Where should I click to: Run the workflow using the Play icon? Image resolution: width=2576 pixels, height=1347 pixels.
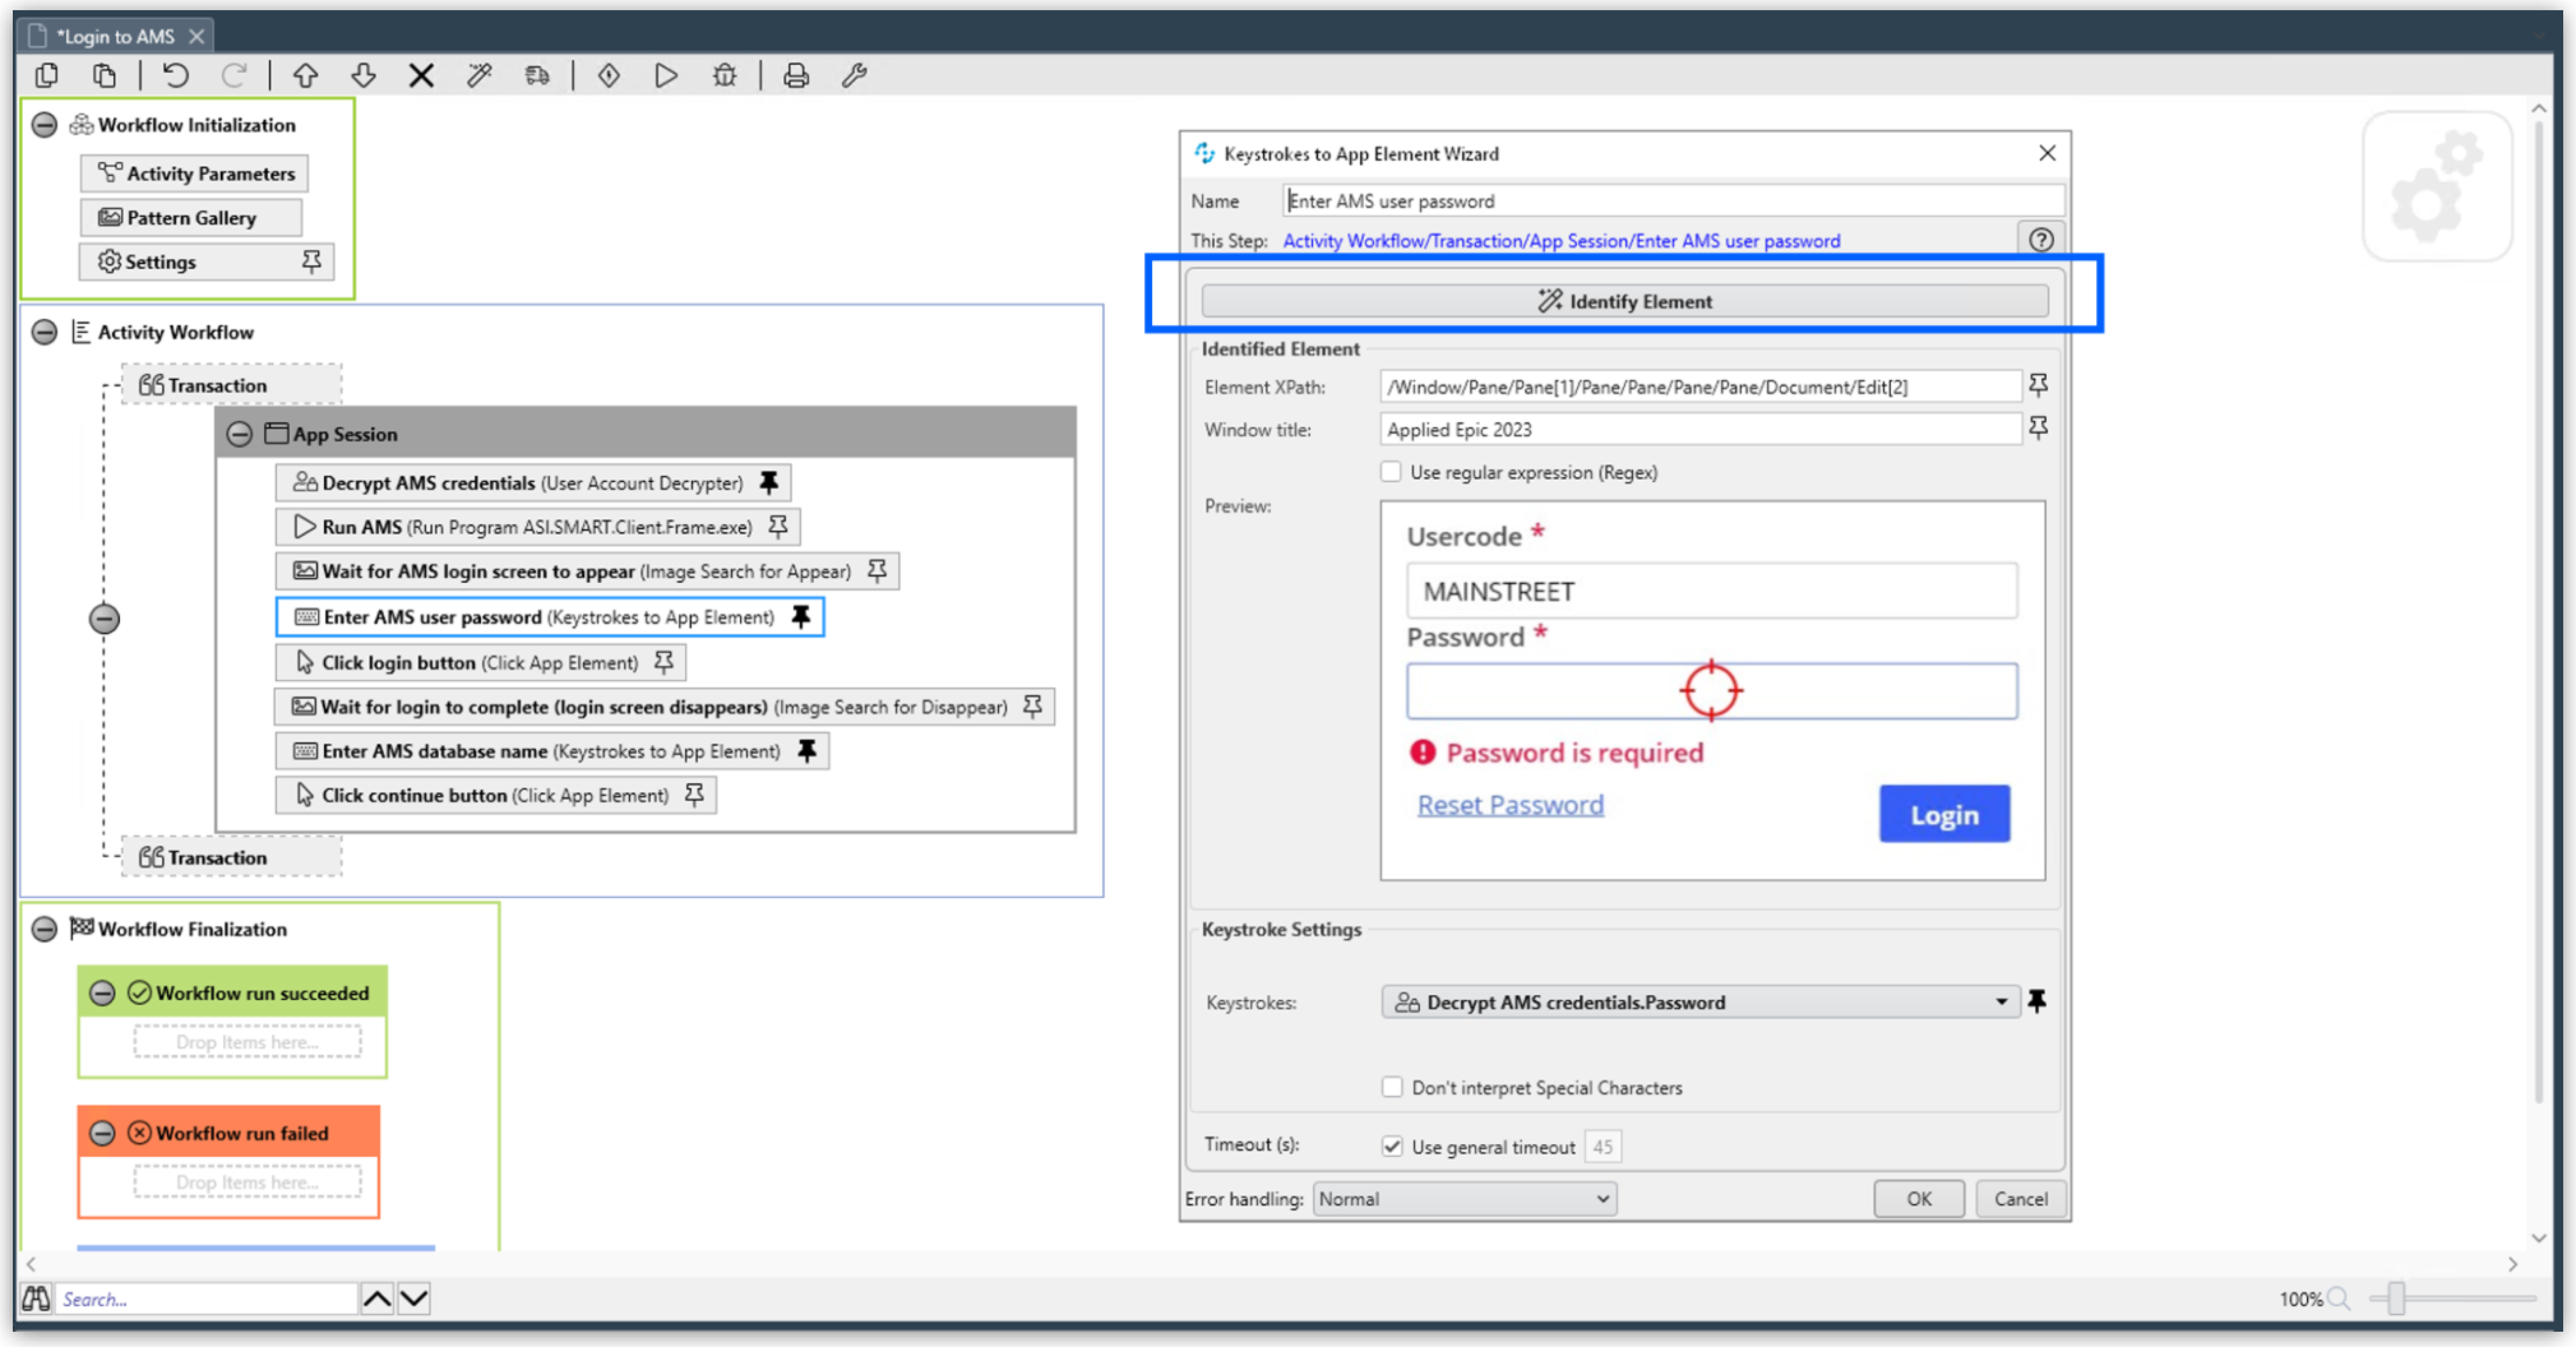(x=665, y=75)
